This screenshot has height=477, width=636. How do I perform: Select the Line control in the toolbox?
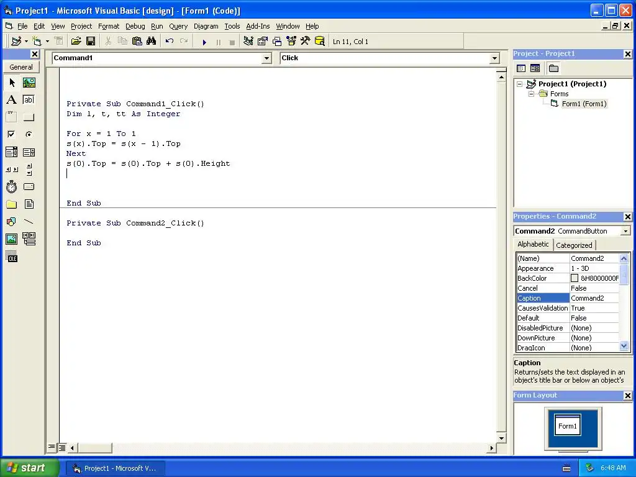point(29,222)
